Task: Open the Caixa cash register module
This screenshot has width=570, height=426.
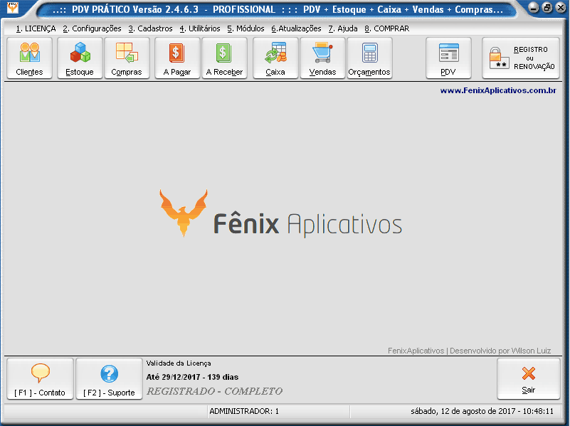Action: pos(275,58)
